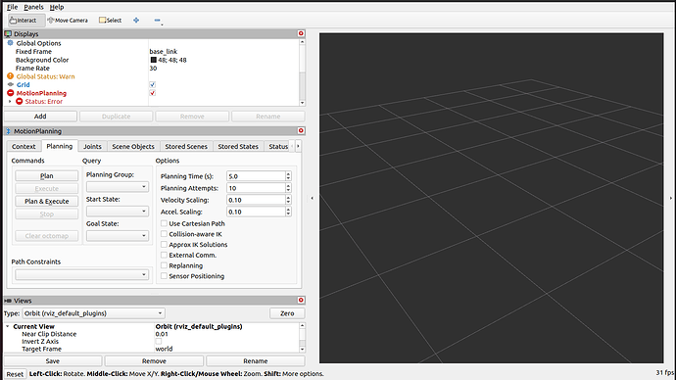The height and width of the screenshot is (380, 676).
Task: Activate the Move Camera tool
Action: [68, 21]
